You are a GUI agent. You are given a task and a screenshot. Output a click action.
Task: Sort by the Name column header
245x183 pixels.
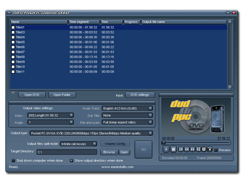(39, 22)
